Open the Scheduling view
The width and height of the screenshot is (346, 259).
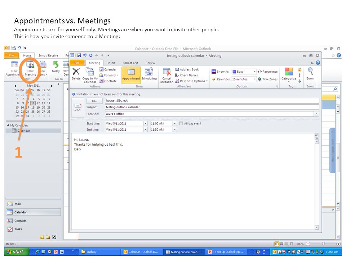[x=149, y=74]
